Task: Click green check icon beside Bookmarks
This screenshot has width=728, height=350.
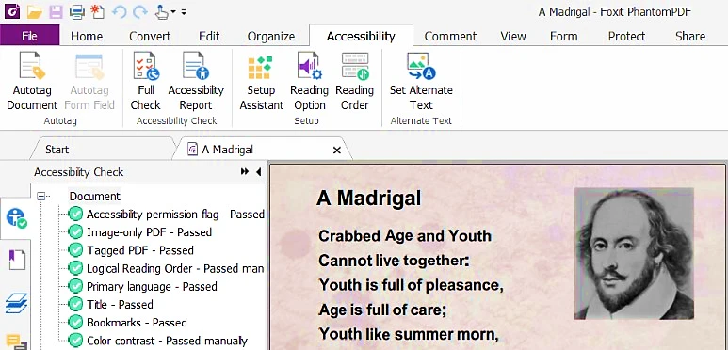Action: (x=75, y=323)
